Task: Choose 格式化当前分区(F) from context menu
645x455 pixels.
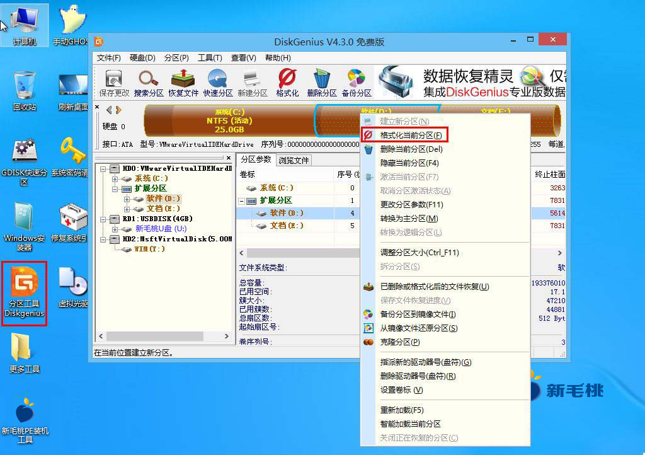Action: pos(445,135)
